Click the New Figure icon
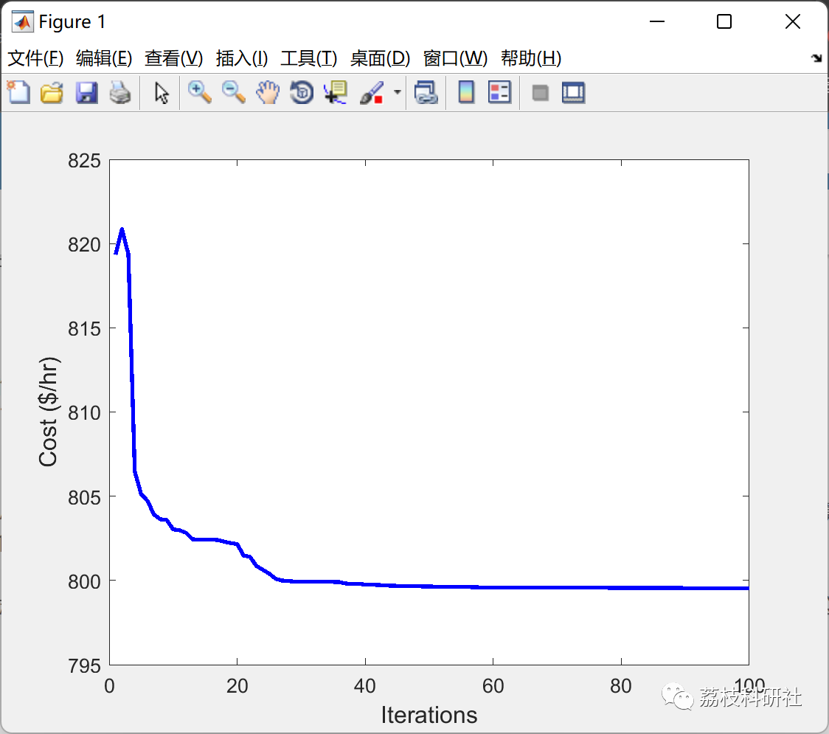The width and height of the screenshot is (829, 734). click(19, 92)
